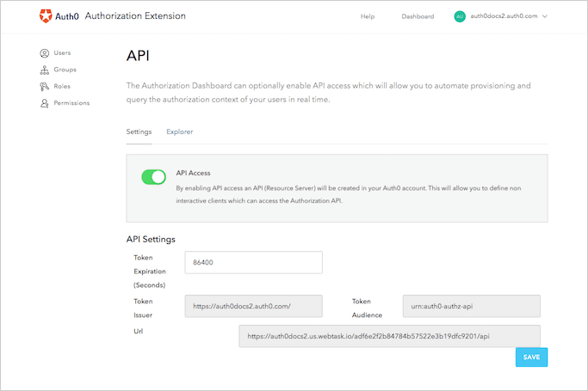Switch to the Explorer tab
588x391 pixels.
(x=180, y=131)
